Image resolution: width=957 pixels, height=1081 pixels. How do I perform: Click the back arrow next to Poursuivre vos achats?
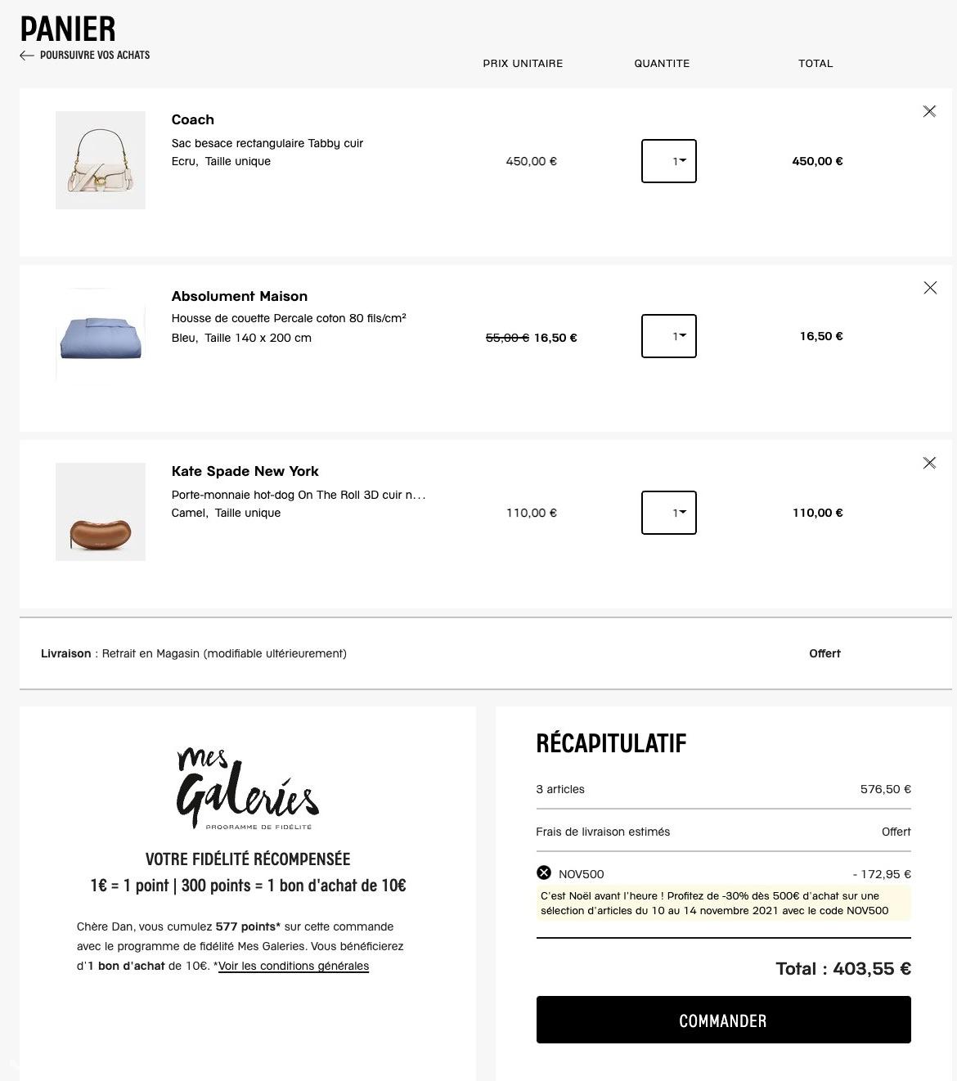coord(27,56)
